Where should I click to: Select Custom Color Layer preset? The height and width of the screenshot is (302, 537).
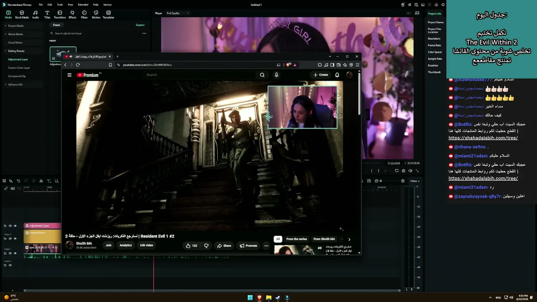point(19,68)
